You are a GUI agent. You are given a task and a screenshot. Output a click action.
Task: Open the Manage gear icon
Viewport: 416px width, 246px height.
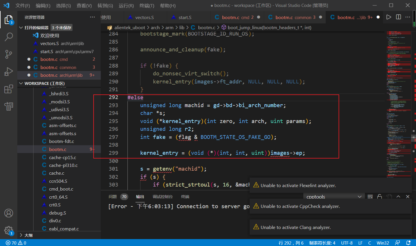pos(9,230)
